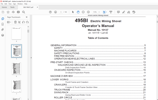Viewport: 158px width, 100px height.
Task: Select the Hand pan tool
Action: (x=78, y=12)
